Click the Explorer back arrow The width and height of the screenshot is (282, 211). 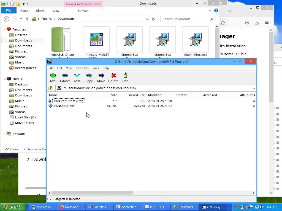[7, 19]
